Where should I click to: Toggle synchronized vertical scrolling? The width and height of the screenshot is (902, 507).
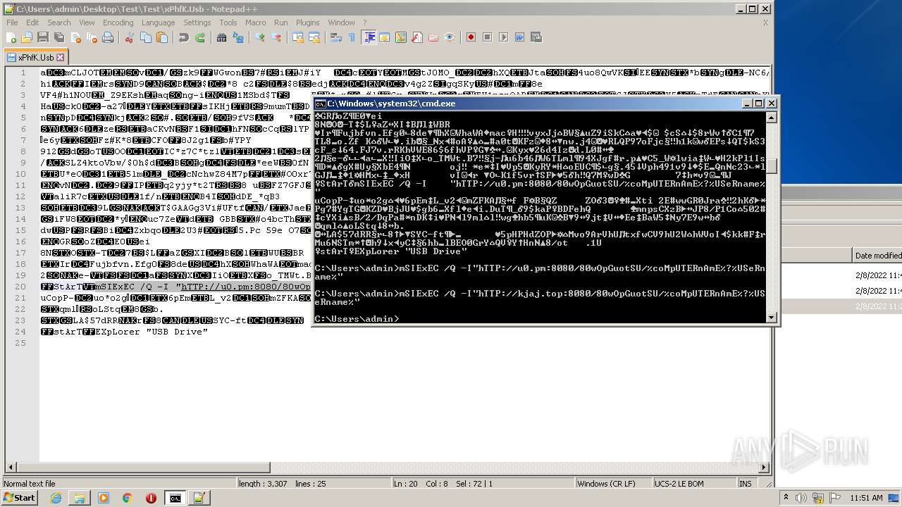point(298,37)
